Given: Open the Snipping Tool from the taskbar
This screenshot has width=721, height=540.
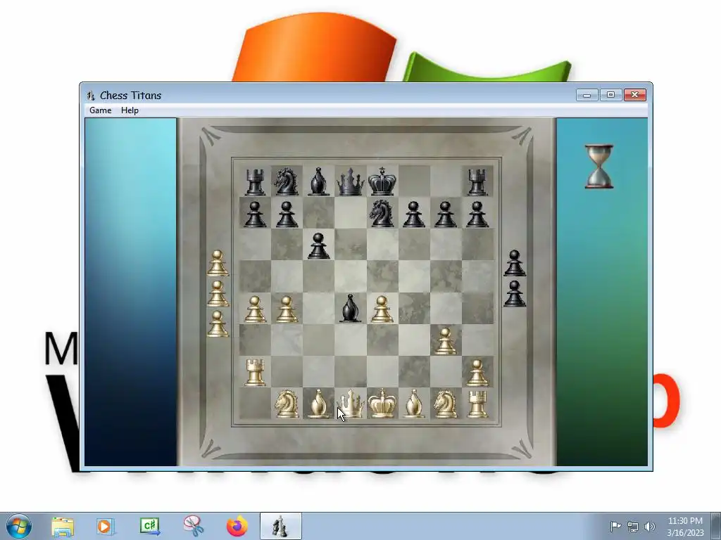Looking at the screenshot, I should (194, 526).
